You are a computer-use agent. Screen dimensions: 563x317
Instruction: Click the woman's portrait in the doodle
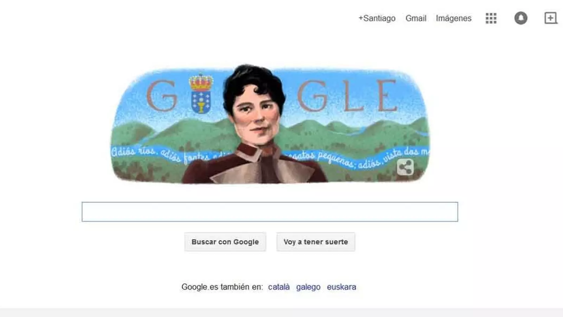(x=255, y=124)
